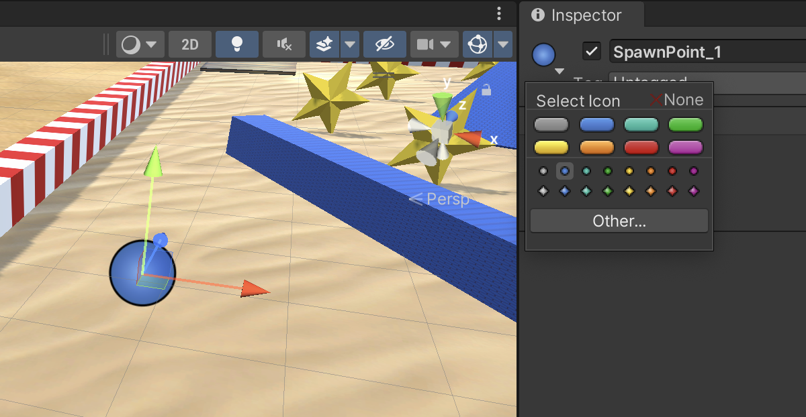Switch to the Inspector tab
806x417 pixels.
578,15
